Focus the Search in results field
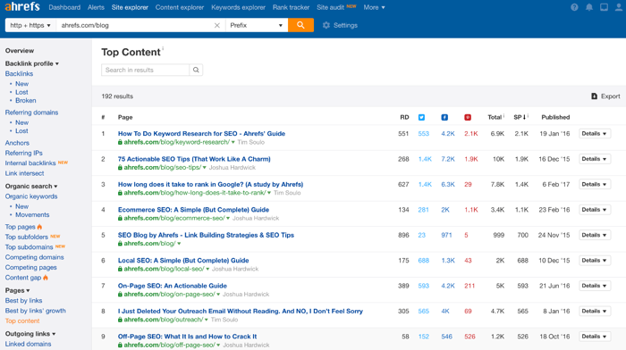 [145, 70]
